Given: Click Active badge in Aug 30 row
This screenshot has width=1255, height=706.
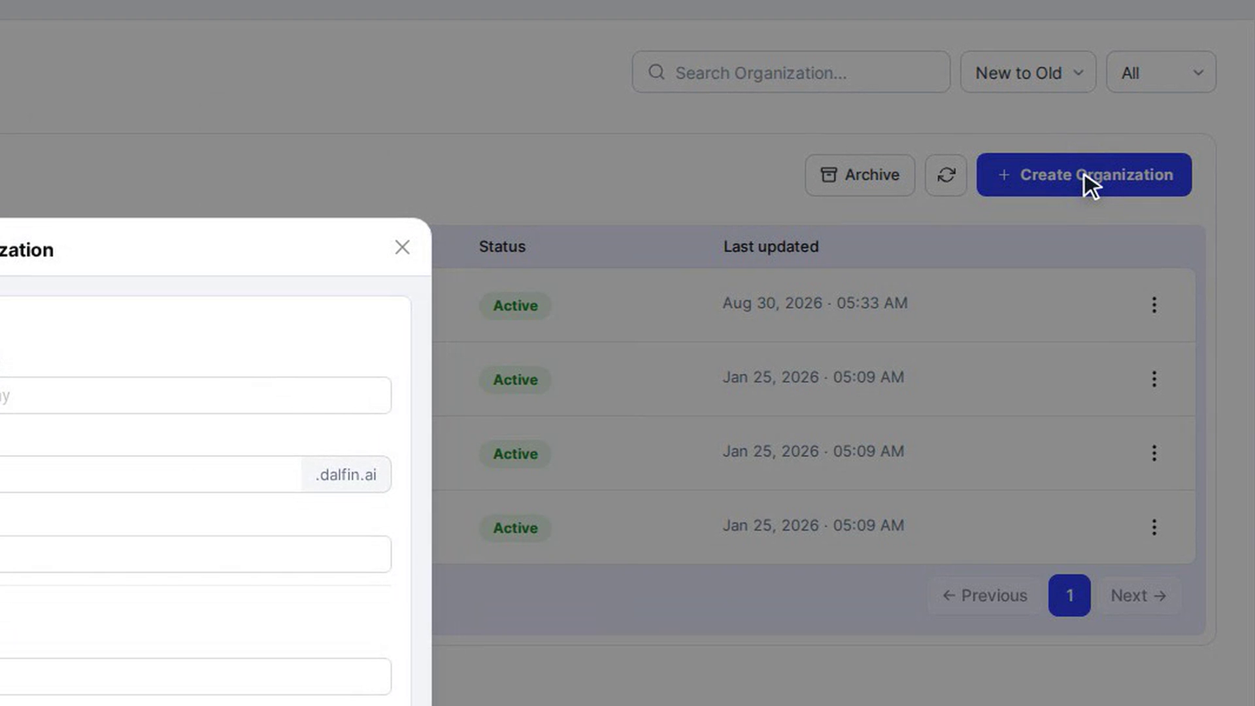Looking at the screenshot, I should pos(515,305).
